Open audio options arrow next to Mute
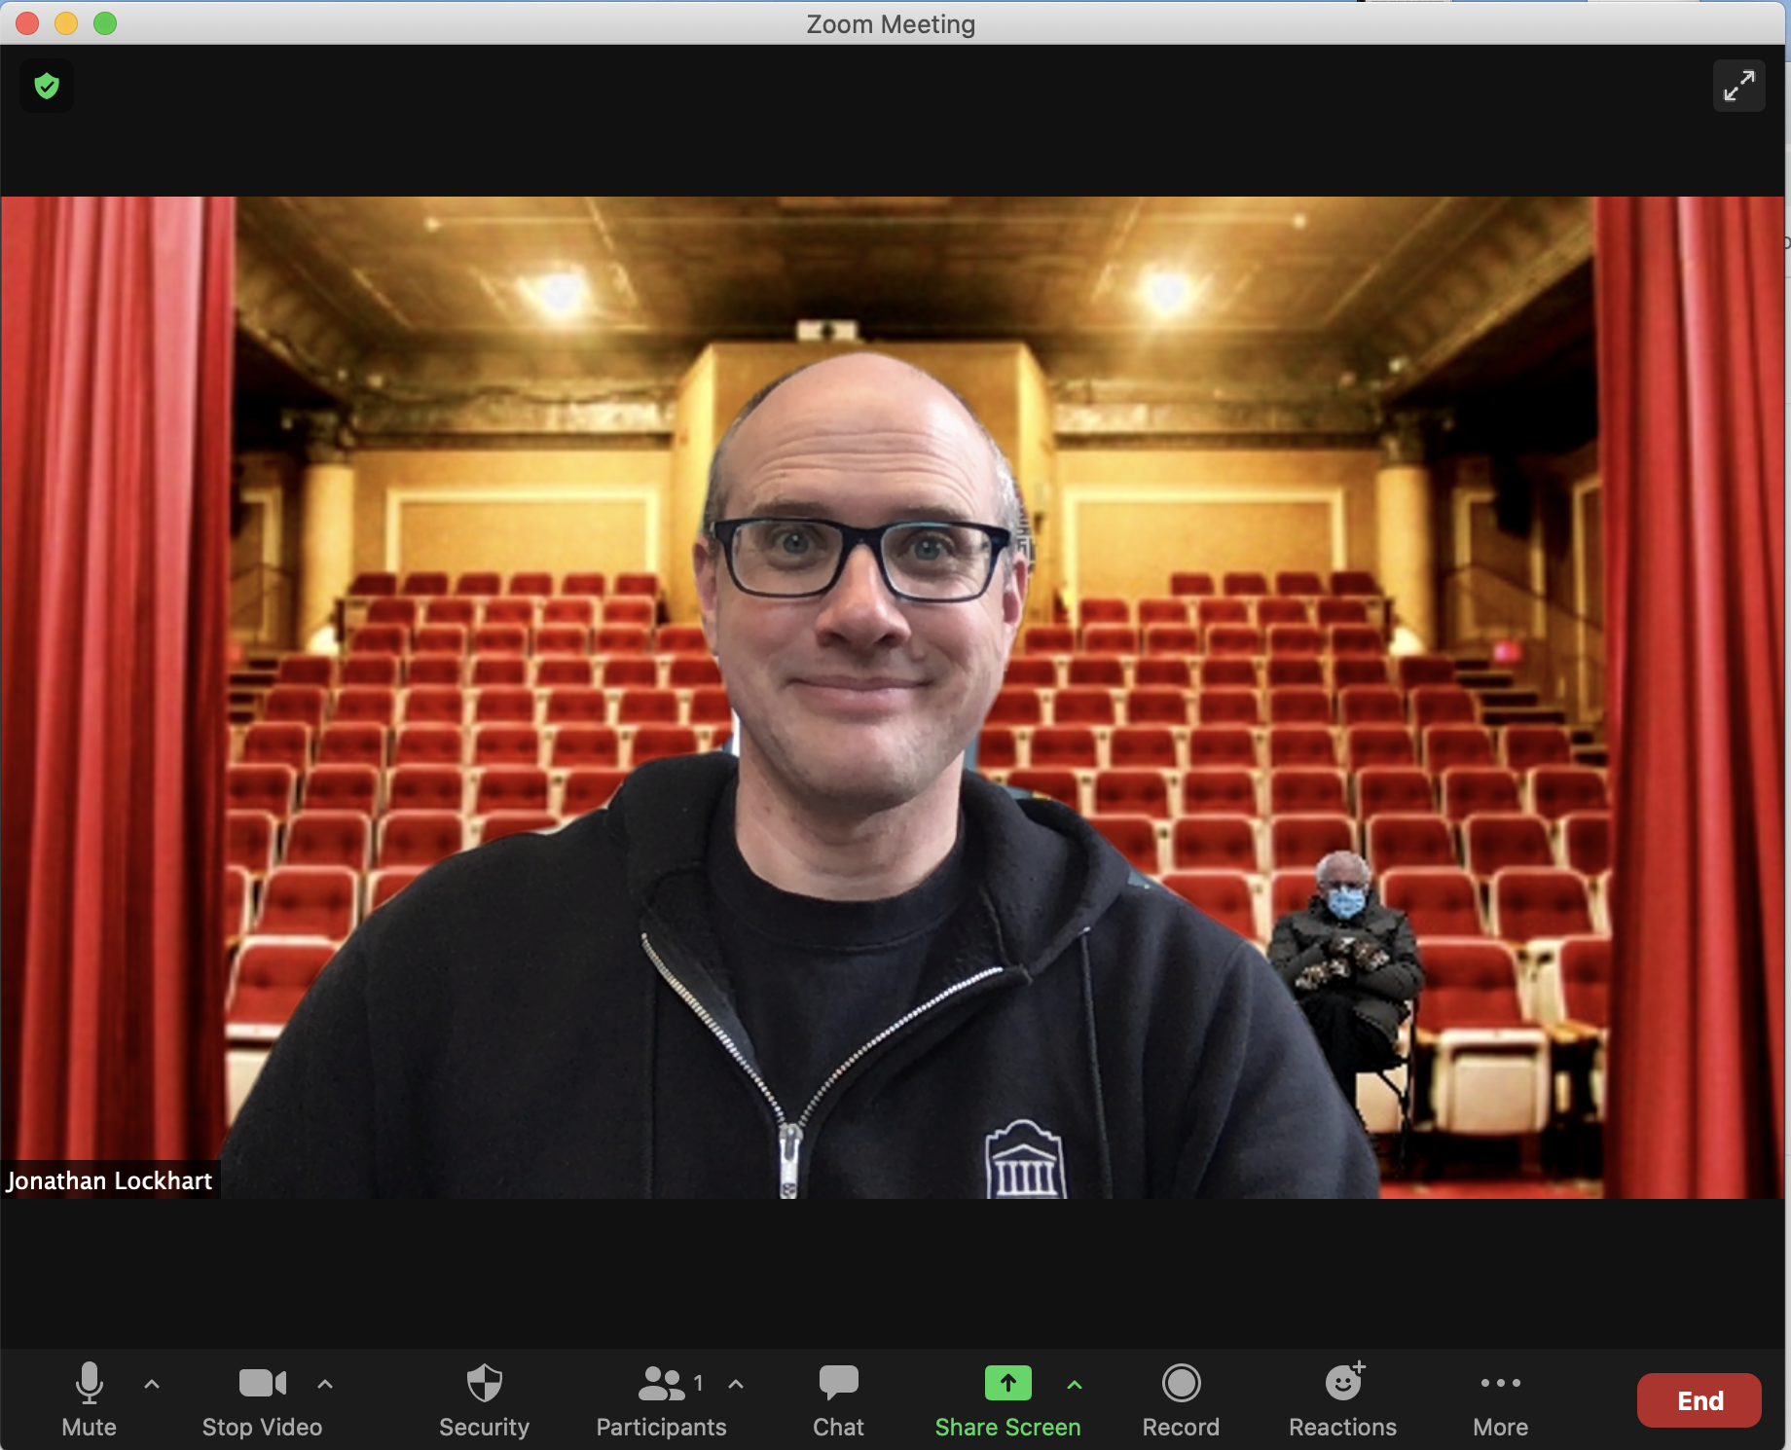Screen dimensions: 1791x1450 click(152, 1383)
